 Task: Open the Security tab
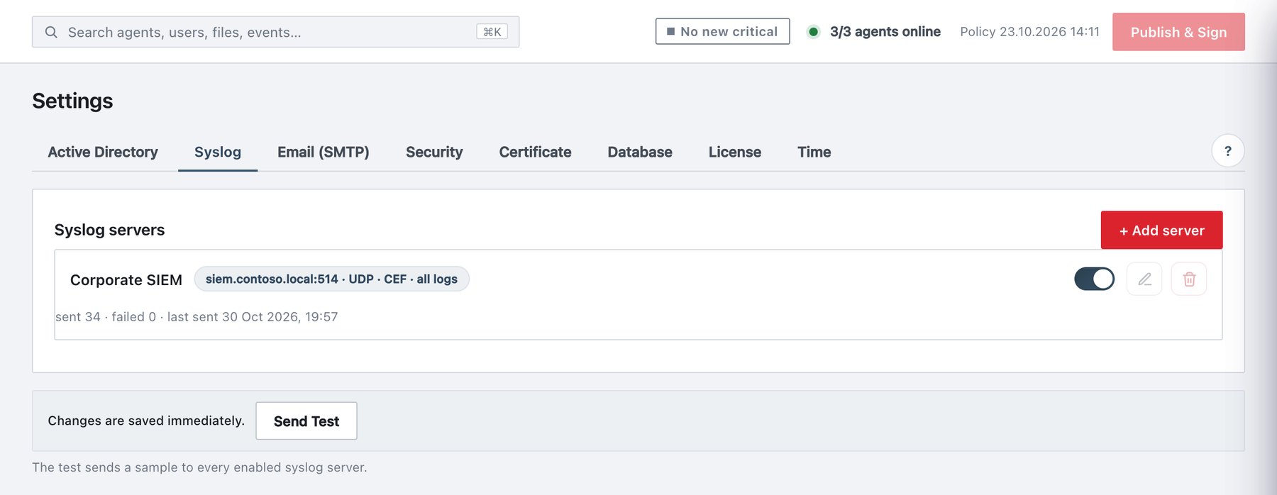[434, 152]
